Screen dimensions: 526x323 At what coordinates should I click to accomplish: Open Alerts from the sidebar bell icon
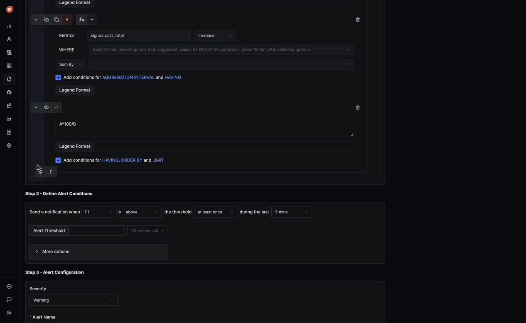tap(9, 79)
